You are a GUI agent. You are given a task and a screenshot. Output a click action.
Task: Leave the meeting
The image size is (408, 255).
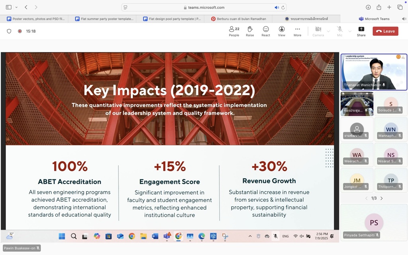tap(385, 31)
